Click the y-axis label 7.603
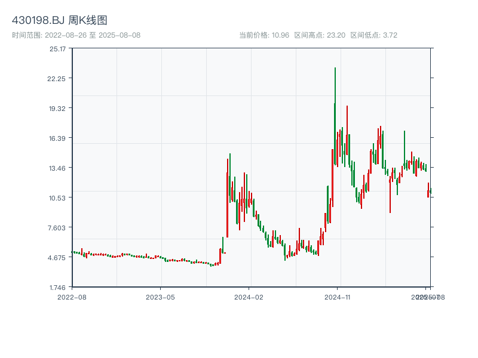This screenshot has height=358, width=478. click(x=57, y=228)
